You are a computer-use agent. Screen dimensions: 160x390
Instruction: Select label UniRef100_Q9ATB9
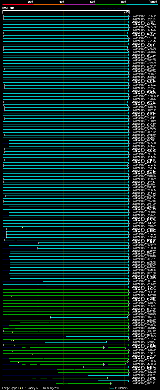(143, 60)
